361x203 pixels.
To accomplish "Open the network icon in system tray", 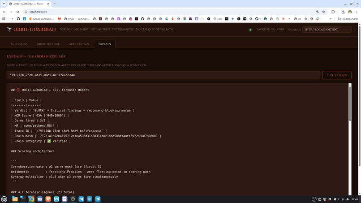I will 343,199.
